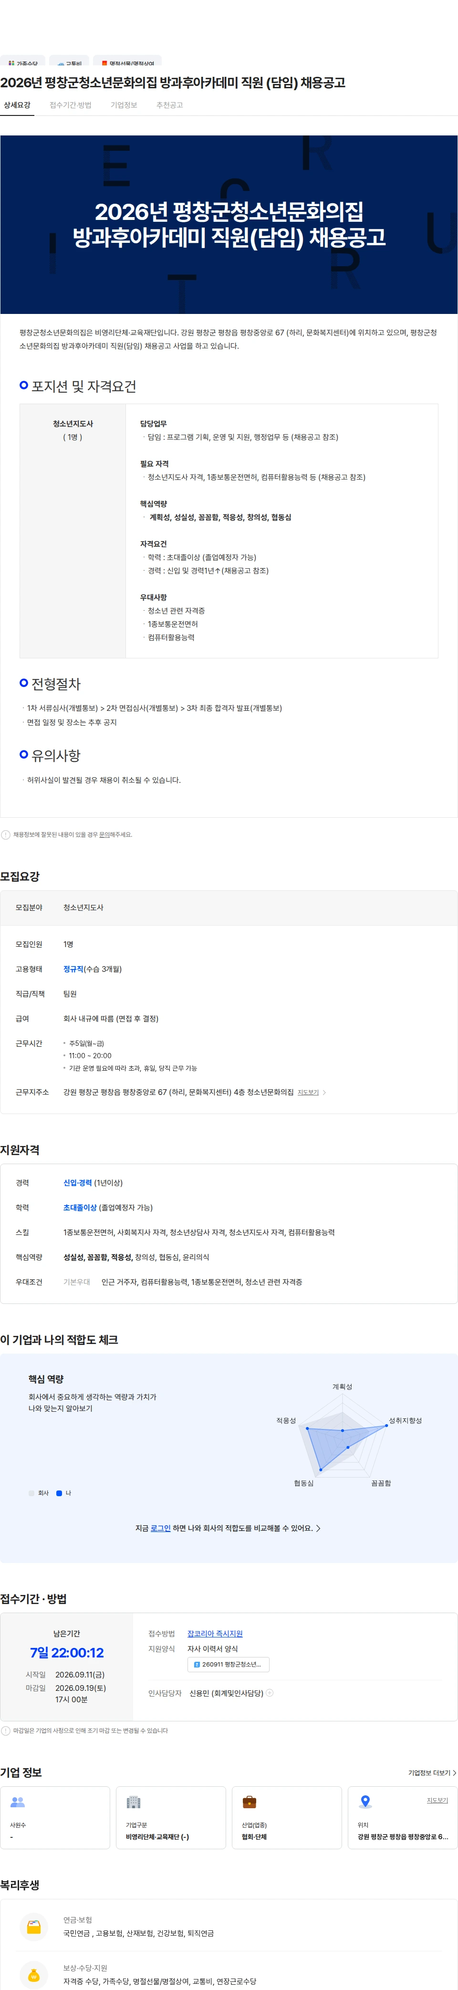Click the briefcase icon on 산업(업종) card
This screenshot has height=1990, width=458.
(x=250, y=1802)
